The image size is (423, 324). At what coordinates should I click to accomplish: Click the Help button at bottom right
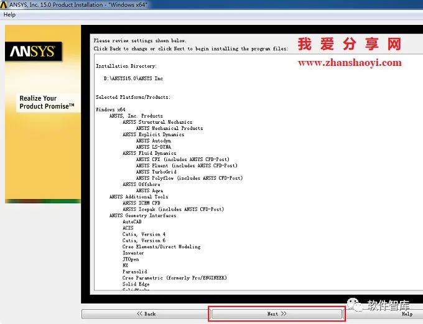[407, 314]
